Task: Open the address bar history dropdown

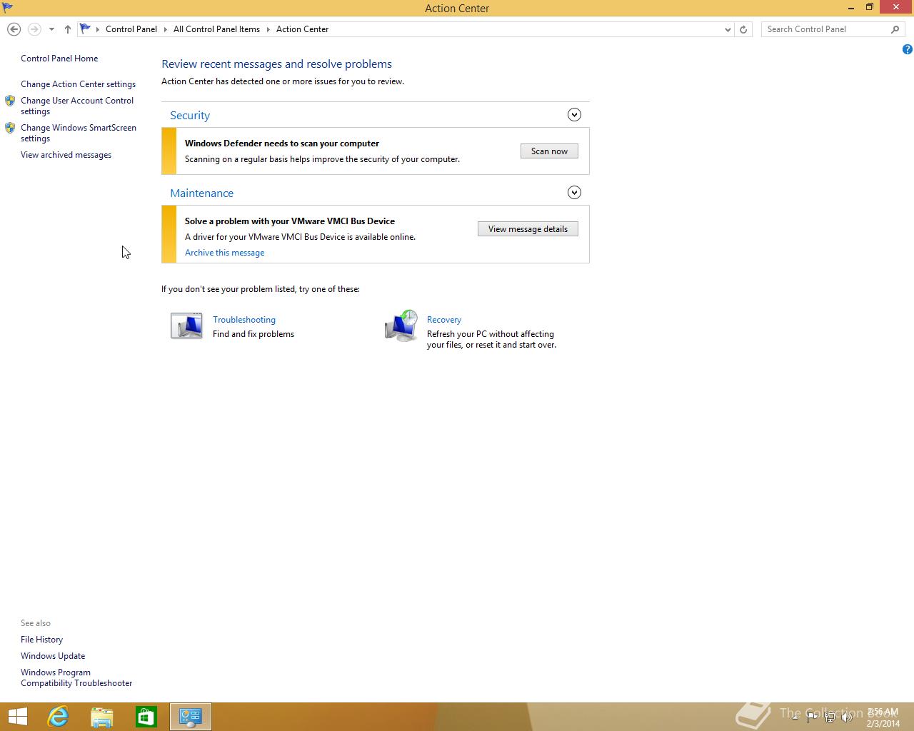Action: click(x=728, y=29)
